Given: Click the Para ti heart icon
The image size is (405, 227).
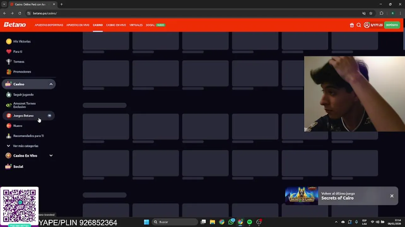Looking at the screenshot, I should [9, 51].
